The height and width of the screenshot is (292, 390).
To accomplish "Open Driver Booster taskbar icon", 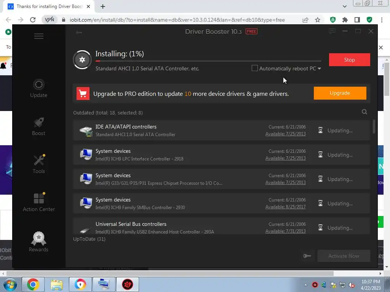I will pyautogui.click(x=127, y=284).
